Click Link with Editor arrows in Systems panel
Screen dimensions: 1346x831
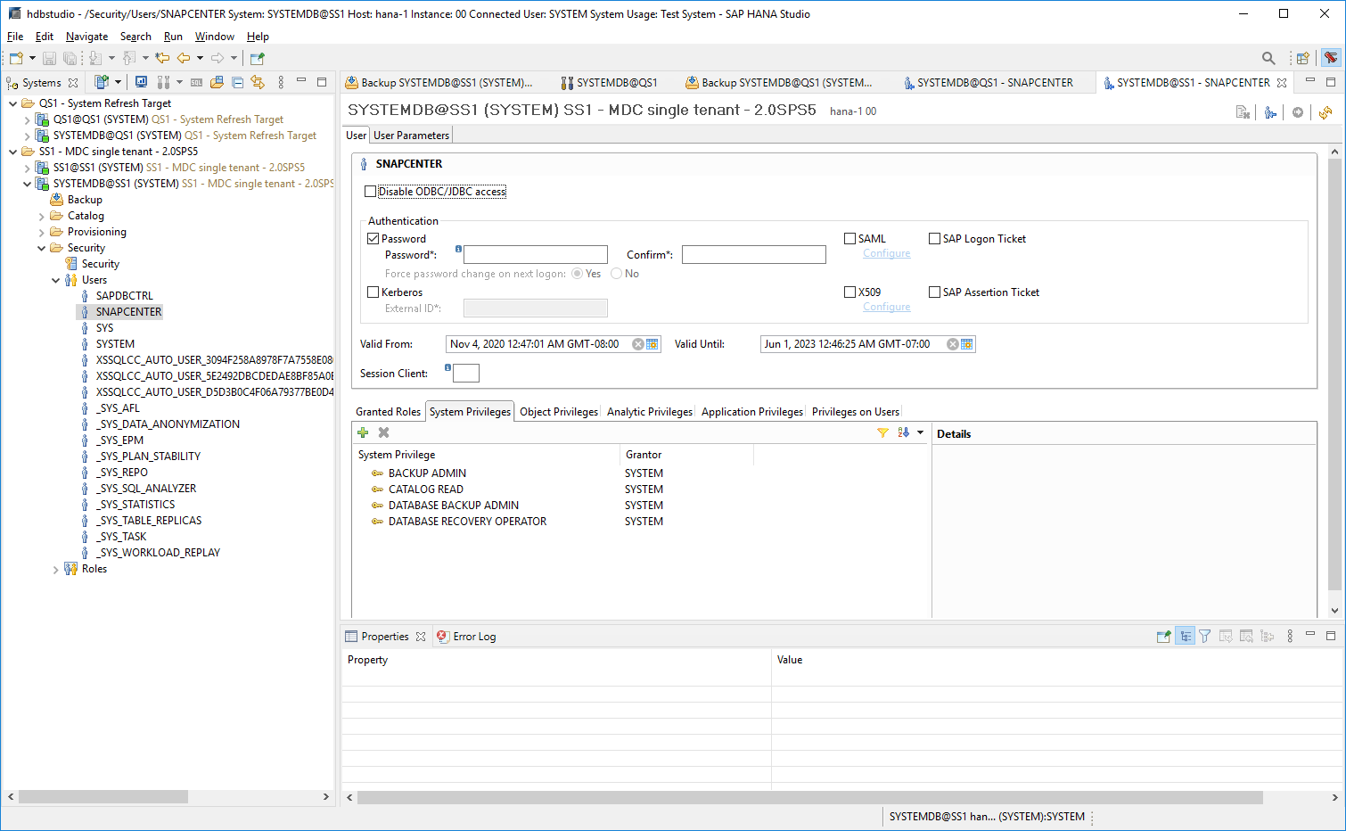(258, 82)
